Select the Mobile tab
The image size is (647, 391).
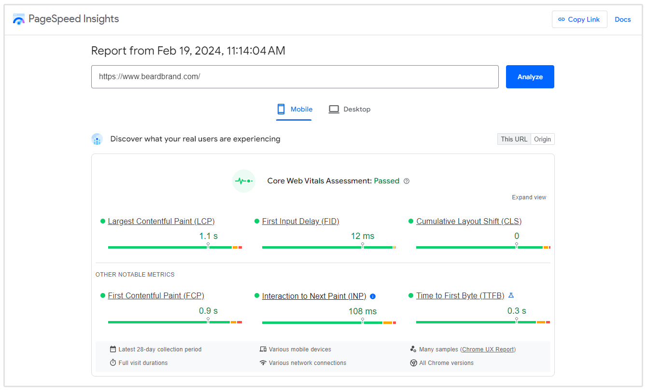[295, 109]
